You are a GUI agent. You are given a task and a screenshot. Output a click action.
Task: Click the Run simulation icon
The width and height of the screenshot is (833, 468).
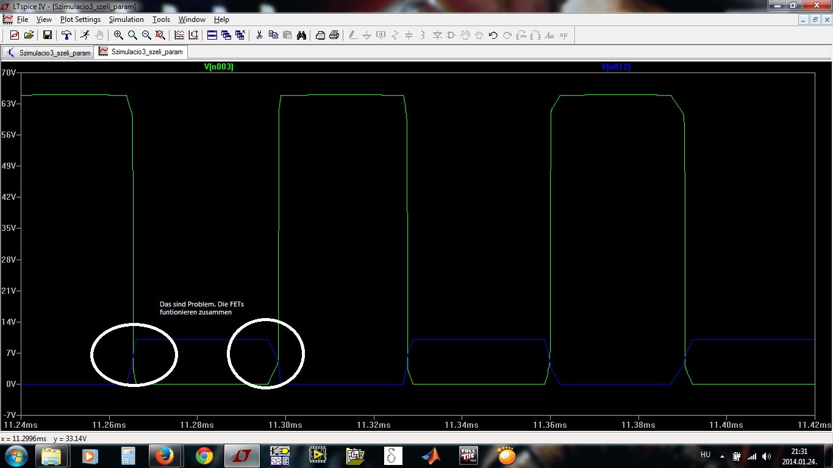pos(85,35)
